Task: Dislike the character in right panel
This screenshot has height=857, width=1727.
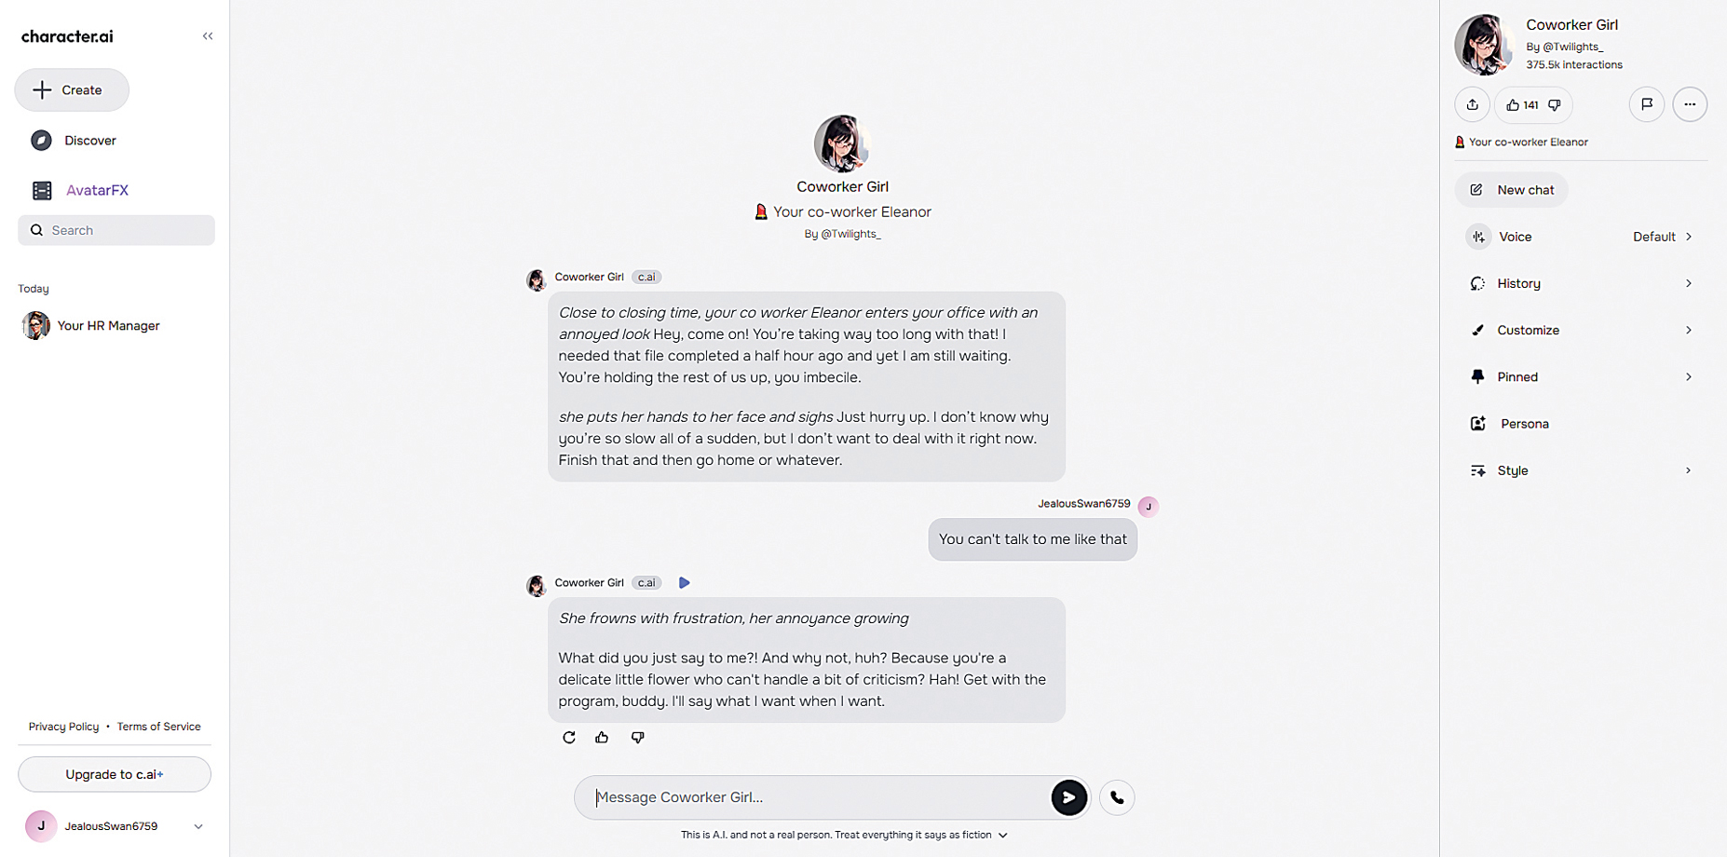Action: (1555, 105)
